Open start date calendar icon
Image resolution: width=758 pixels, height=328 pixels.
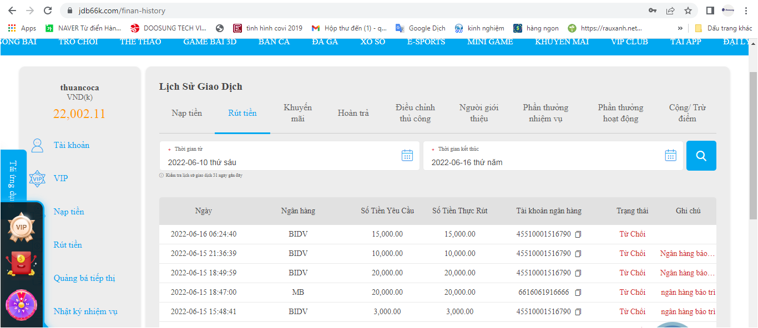click(407, 156)
